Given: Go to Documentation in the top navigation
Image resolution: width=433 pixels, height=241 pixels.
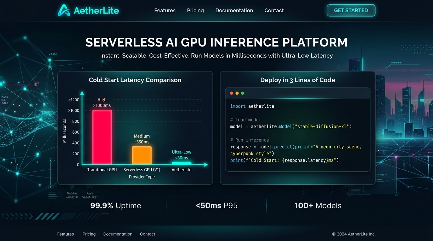Looking at the screenshot, I should [x=234, y=10].
